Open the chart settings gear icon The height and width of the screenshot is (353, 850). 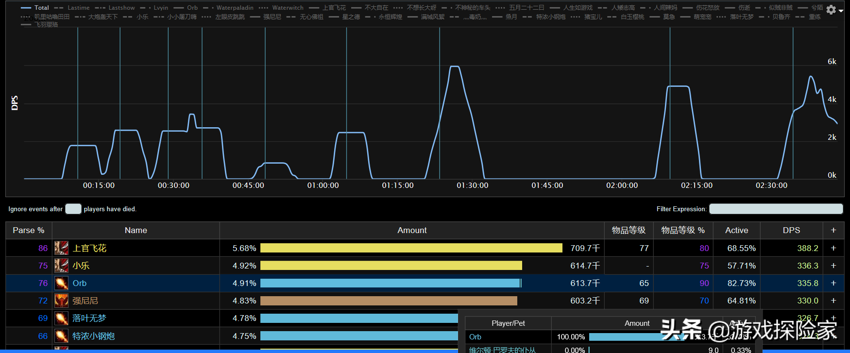click(x=831, y=10)
